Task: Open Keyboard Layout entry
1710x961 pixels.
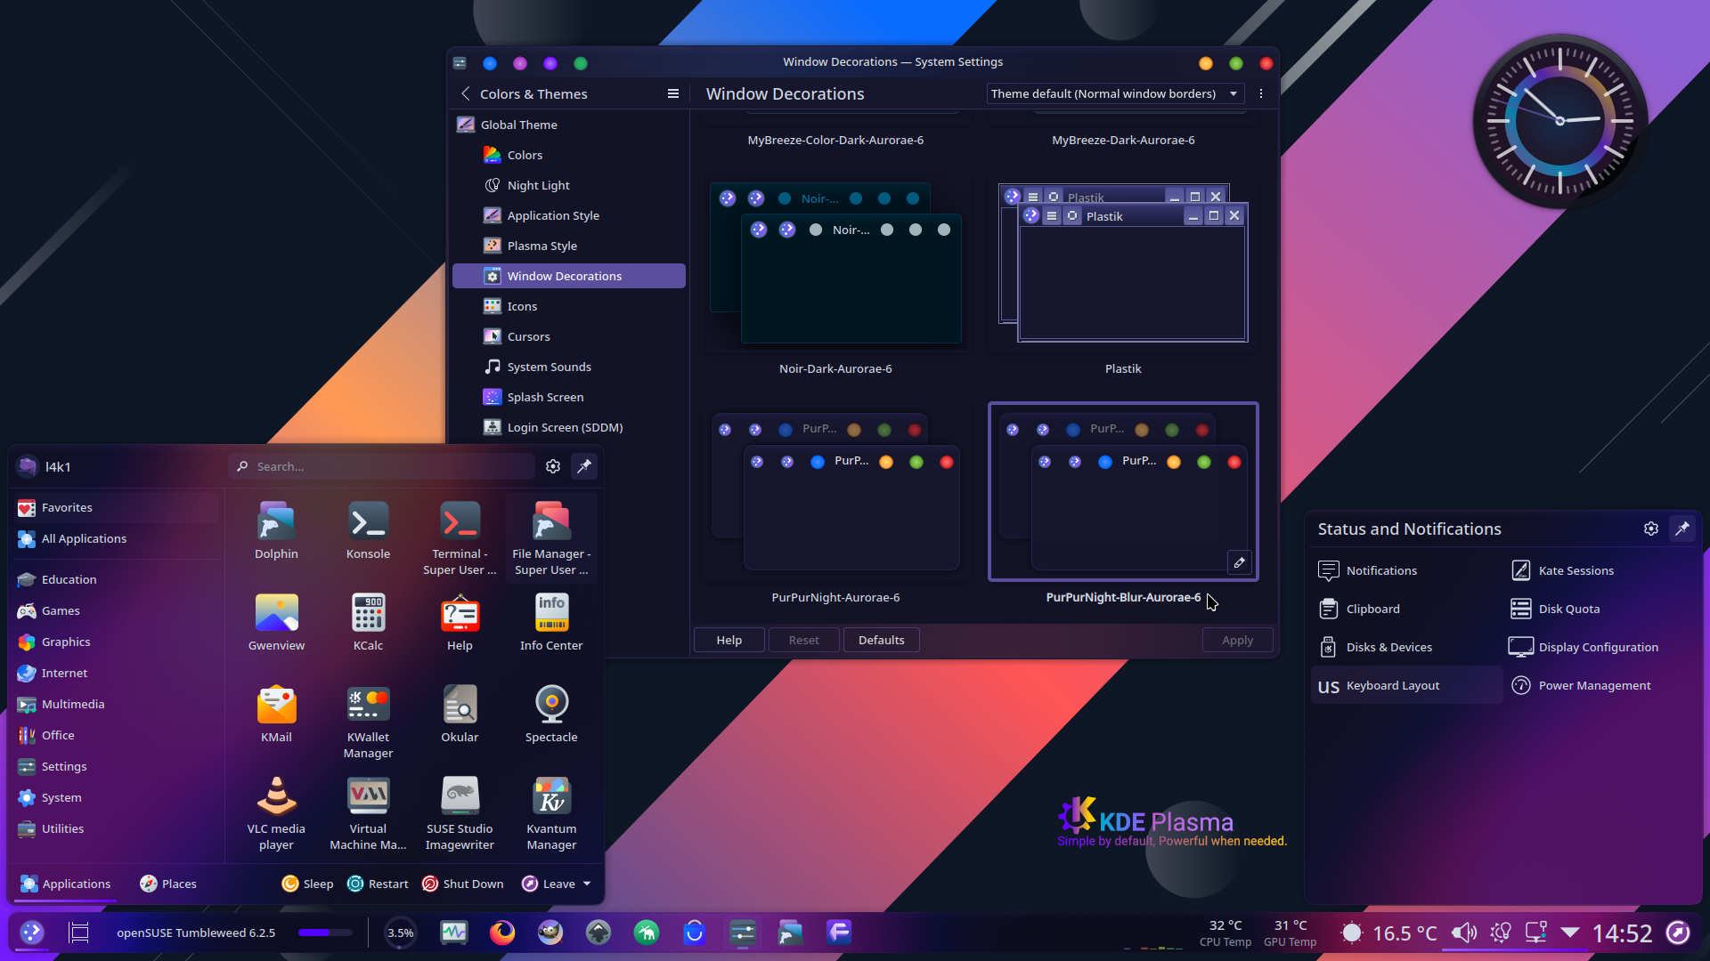Action: coord(1406,685)
